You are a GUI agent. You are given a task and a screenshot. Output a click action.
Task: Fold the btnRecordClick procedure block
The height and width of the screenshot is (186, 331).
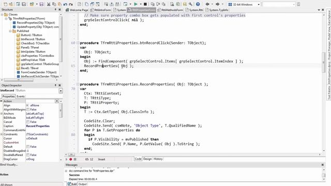(78, 43)
